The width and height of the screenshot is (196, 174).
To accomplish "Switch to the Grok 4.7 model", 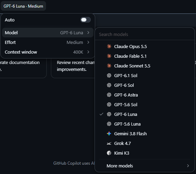I will [145, 143].
